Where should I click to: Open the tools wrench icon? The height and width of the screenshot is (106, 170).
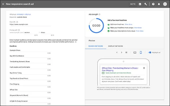pyautogui.click(x=146, y=4)
